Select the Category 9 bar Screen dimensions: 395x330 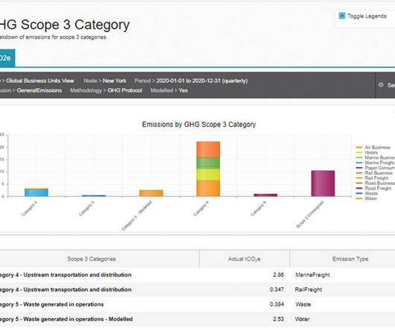265,195
